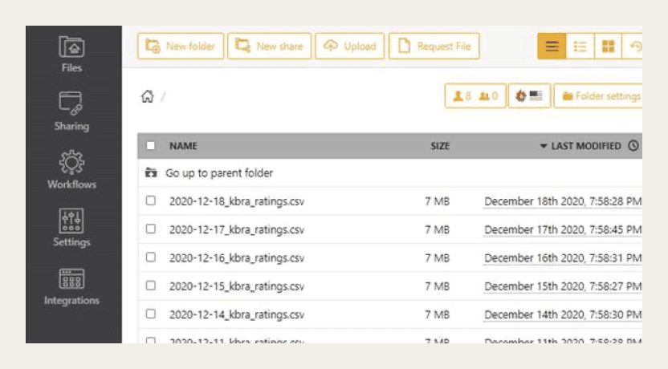Image resolution: width=668 pixels, height=369 pixels.
Task: Go to the home folder icon
Action: click(x=148, y=96)
